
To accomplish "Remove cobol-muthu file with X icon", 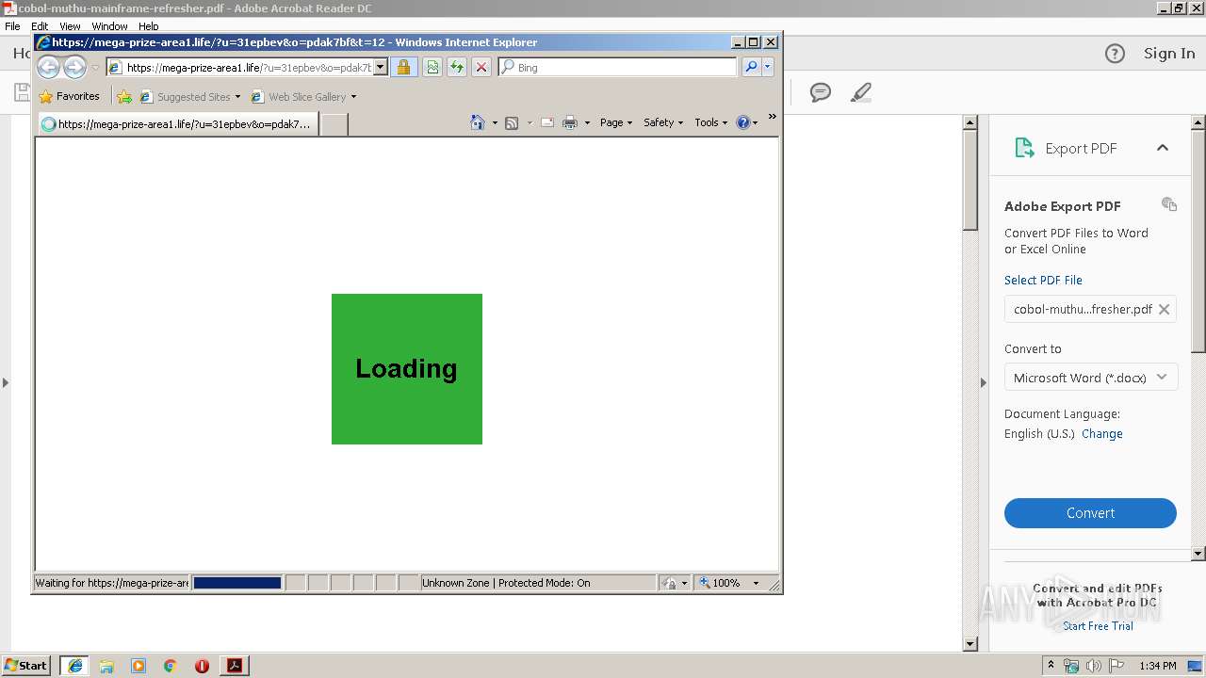I will click(1164, 309).
